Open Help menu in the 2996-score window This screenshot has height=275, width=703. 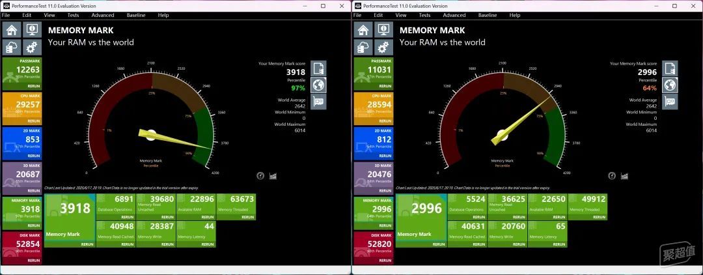[x=515, y=15]
